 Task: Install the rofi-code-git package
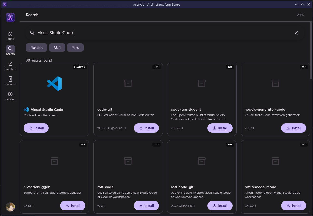tap(220, 206)
